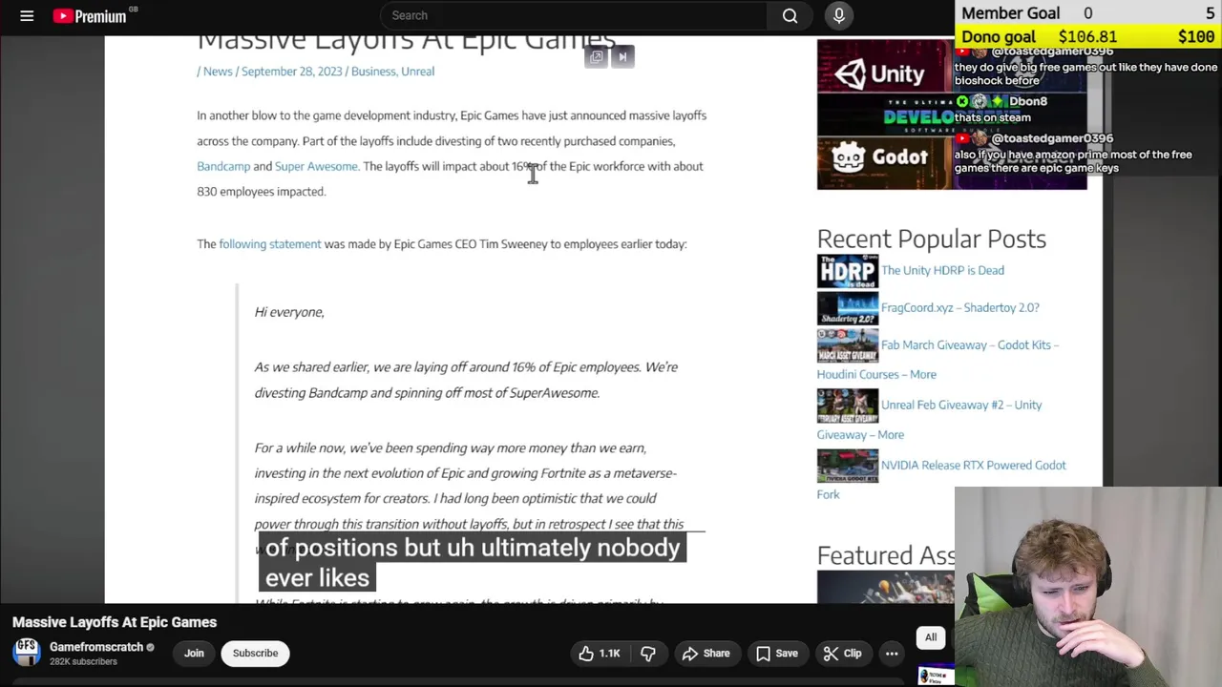
Task: Focus the YouTube search input field
Action: (573, 15)
